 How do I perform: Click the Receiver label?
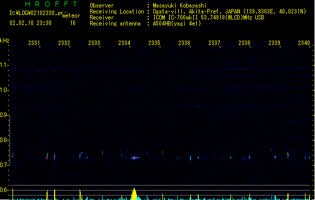pyautogui.click(x=102, y=17)
